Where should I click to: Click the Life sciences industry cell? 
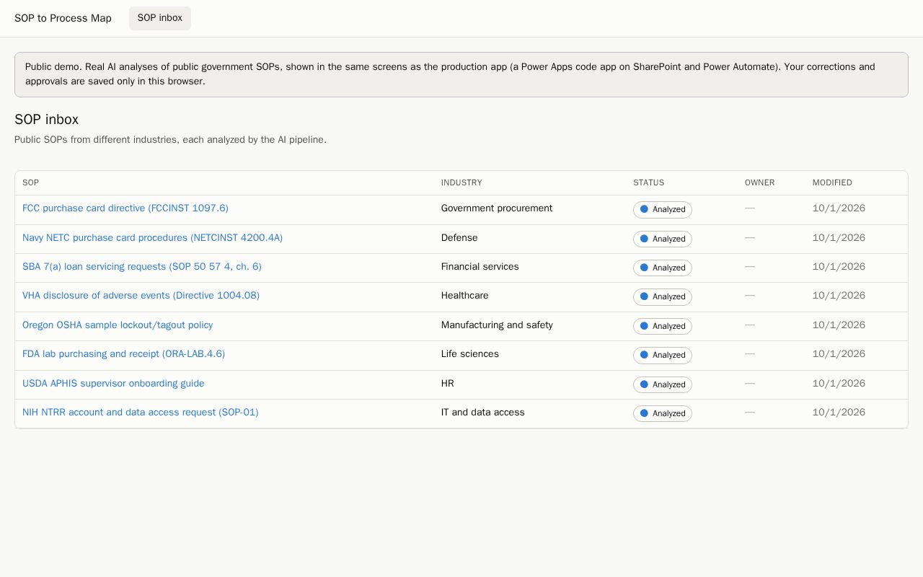click(470, 354)
